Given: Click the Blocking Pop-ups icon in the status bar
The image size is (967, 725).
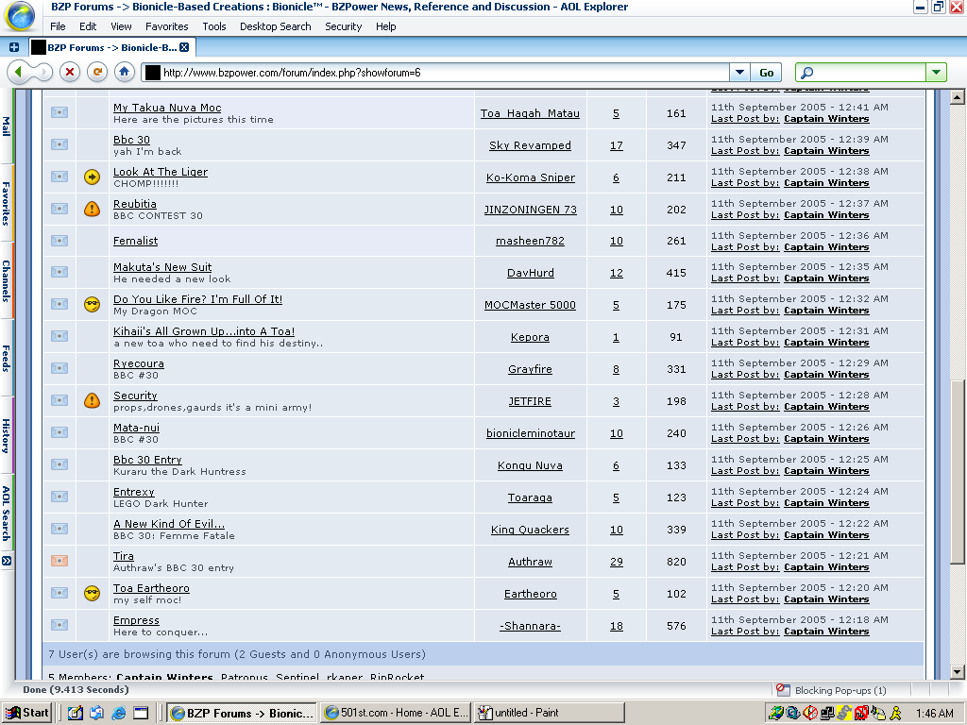Looking at the screenshot, I should point(782,690).
